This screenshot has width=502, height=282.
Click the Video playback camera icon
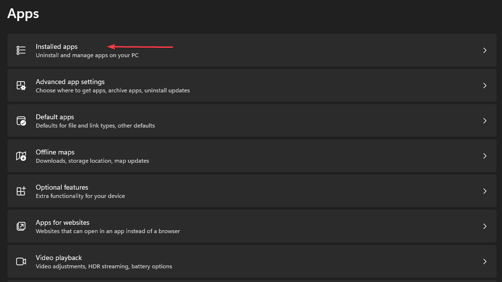(21, 261)
